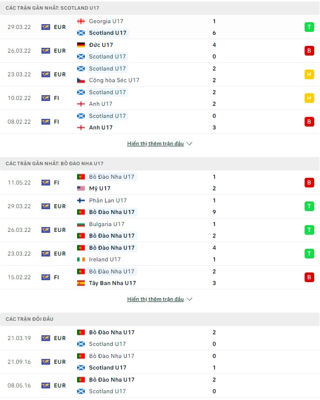The width and height of the screenshot is (320, 400).
Task: Click the USA flag beside Mỹ U17
Action: point(80,188)
